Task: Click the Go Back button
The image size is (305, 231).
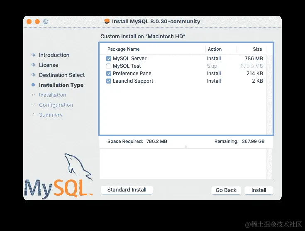Action: (x=226, y=190)
